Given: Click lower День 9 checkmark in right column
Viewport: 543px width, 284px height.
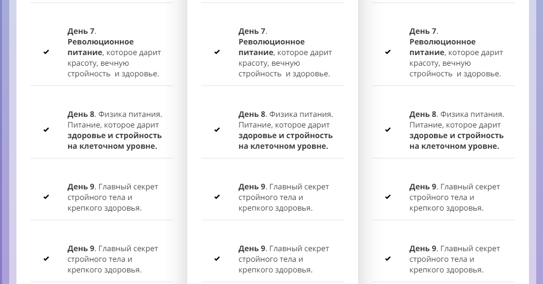Looking at the screenshot, I should 388,259.
